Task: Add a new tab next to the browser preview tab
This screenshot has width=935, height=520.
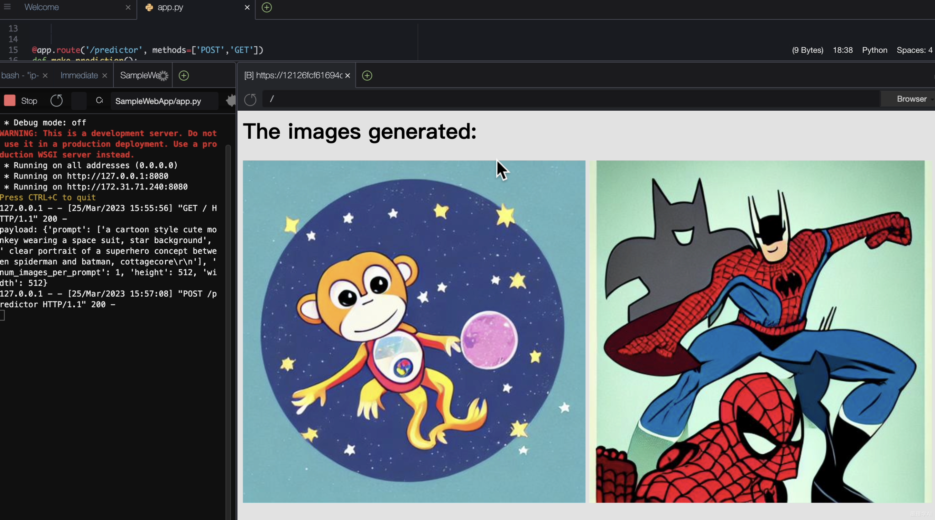Action: coord(367,75)
